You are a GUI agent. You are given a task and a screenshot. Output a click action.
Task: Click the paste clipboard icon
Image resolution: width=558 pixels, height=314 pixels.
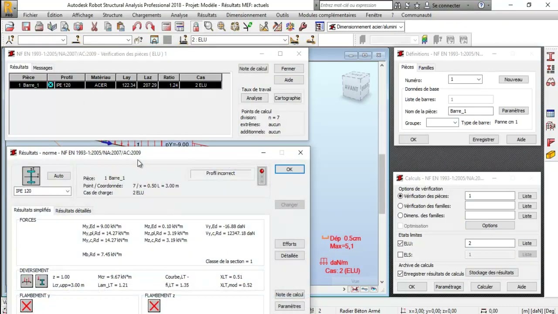tap(121, 27)
